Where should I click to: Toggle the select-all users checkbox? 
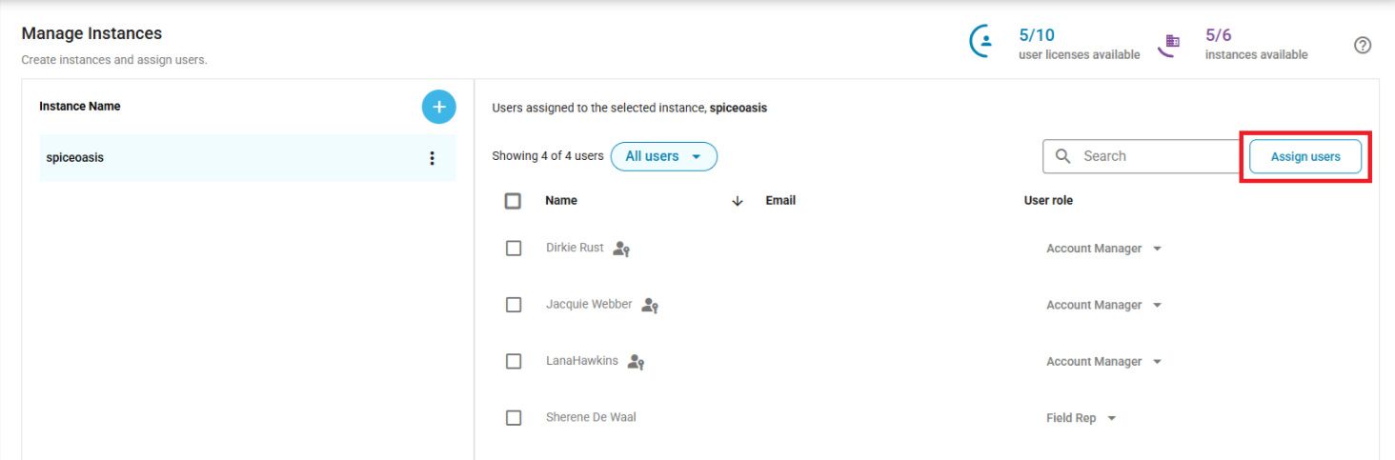[513, 201]
